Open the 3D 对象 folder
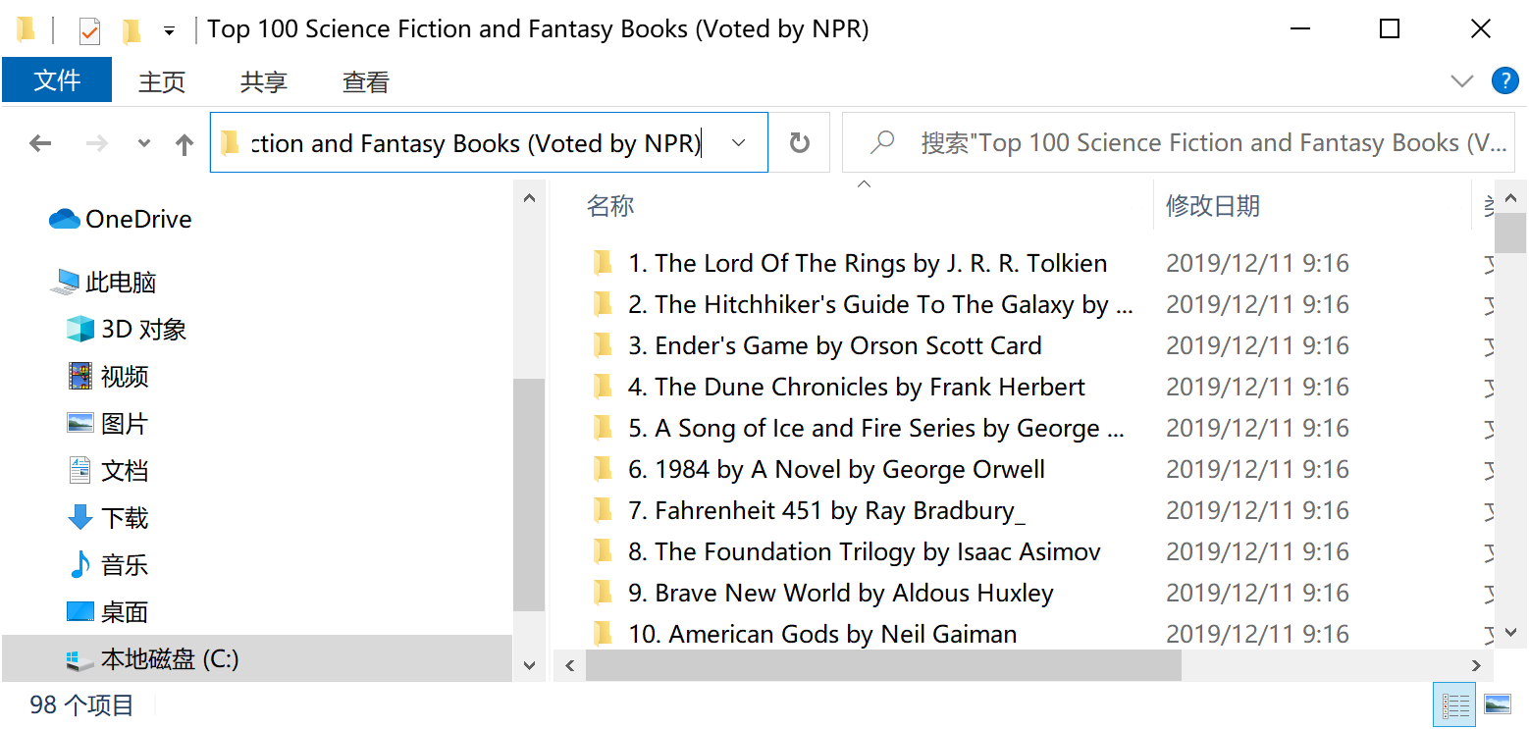Viewport: 1529px width, 729px height. pos(143,330)
